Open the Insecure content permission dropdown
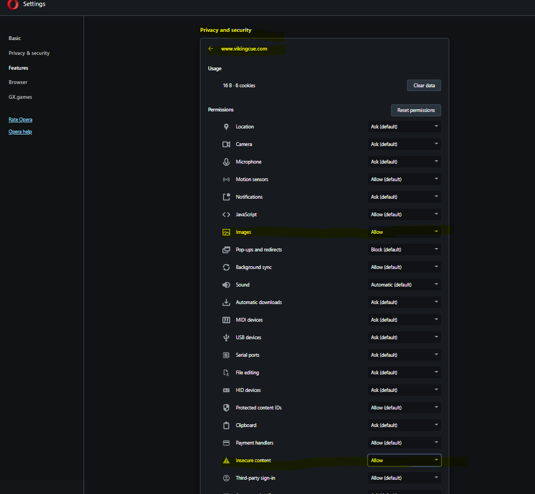Image resolution: width=535 pixels, height=494 pixels. click(x=404, y=461)
